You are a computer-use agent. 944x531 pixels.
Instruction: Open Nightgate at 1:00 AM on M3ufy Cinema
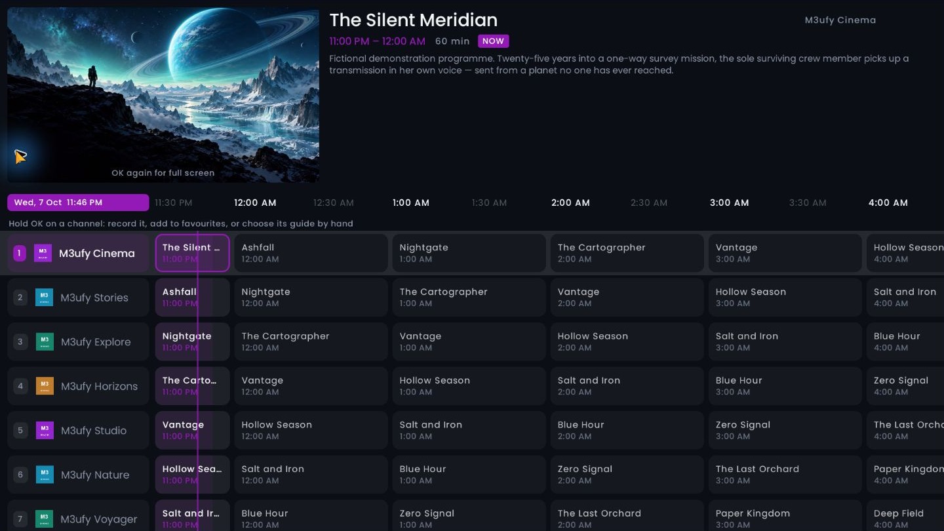(469, 253)
